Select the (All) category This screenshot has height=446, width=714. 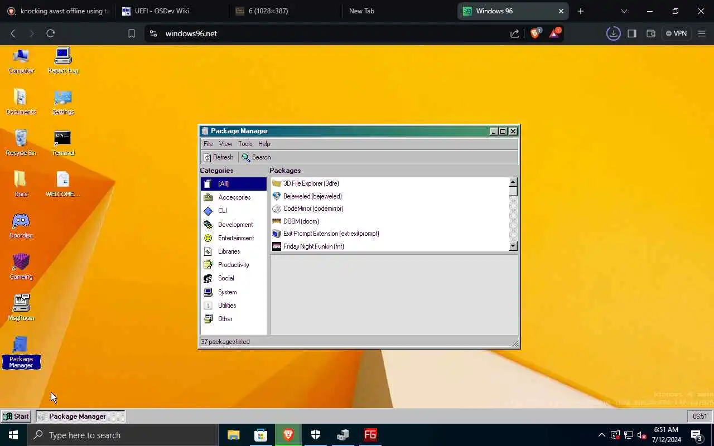point(234,184)
